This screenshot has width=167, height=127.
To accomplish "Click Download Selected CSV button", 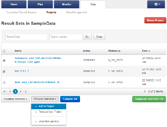I will (149, 99).
